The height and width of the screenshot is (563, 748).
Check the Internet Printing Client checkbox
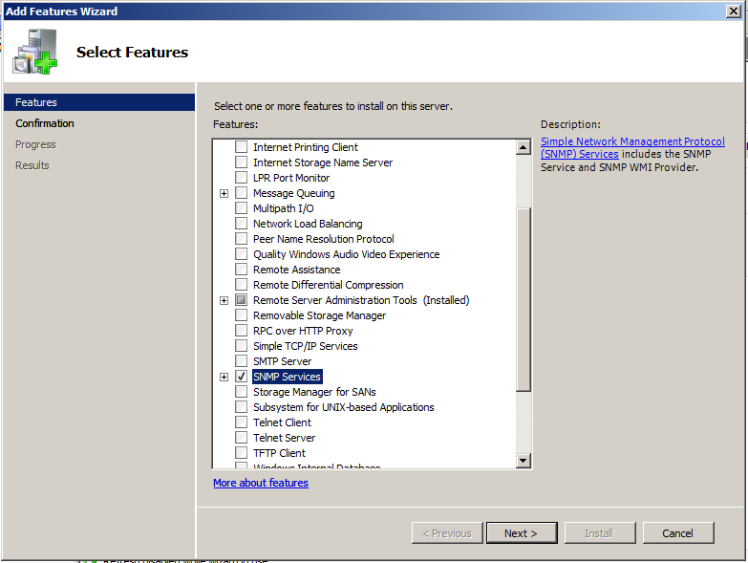pyautogui.click(x=242, y=147)
